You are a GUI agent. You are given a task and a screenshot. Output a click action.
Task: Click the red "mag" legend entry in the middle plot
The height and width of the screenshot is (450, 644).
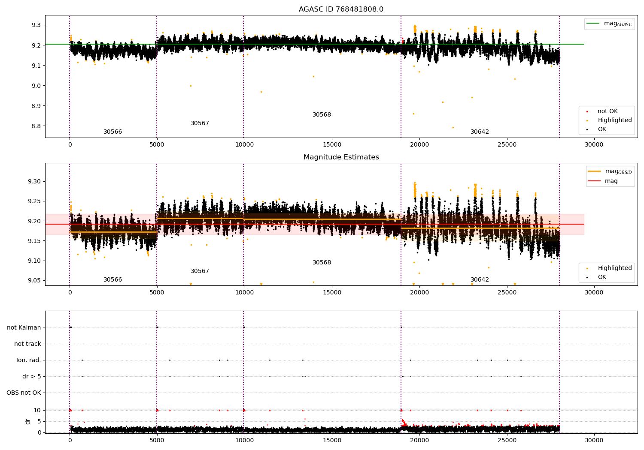point(602,181)
